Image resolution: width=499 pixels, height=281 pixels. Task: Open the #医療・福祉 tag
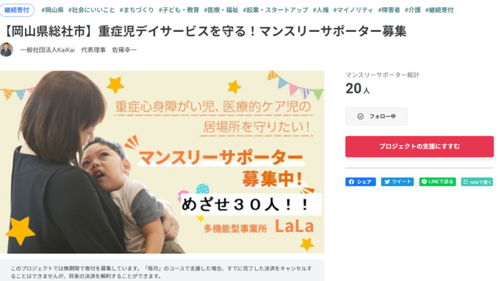pyautogui.click(x=221, y=10)
